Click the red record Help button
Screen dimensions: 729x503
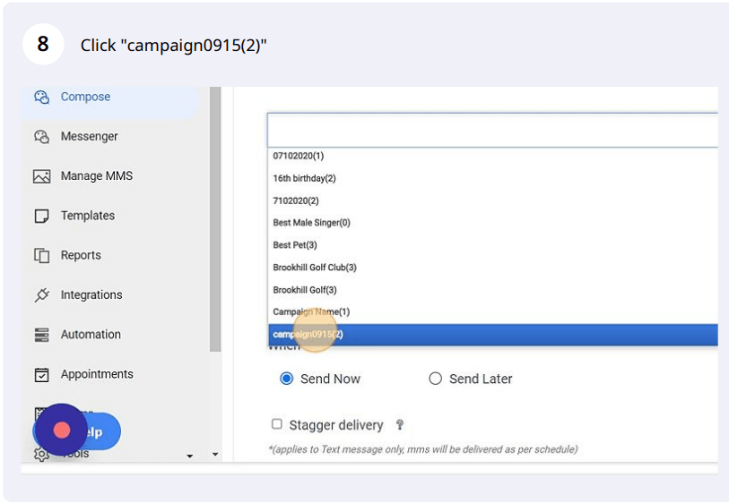coord(62,431)
